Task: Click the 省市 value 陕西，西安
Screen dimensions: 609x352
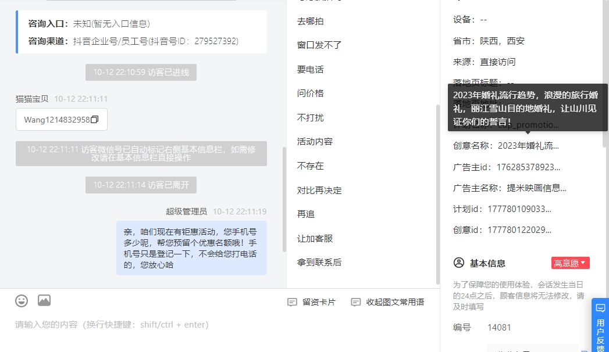Action: click(502, 41)
